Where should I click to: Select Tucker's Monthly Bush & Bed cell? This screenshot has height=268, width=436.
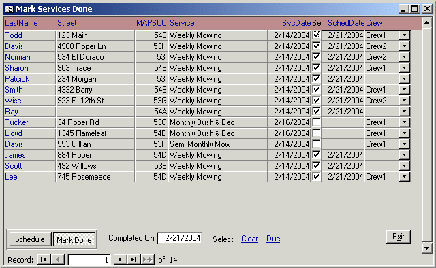(x=218, y=122)
